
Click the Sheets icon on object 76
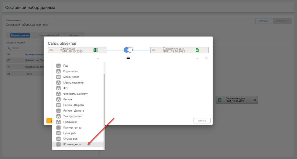(x=197, y=50)
